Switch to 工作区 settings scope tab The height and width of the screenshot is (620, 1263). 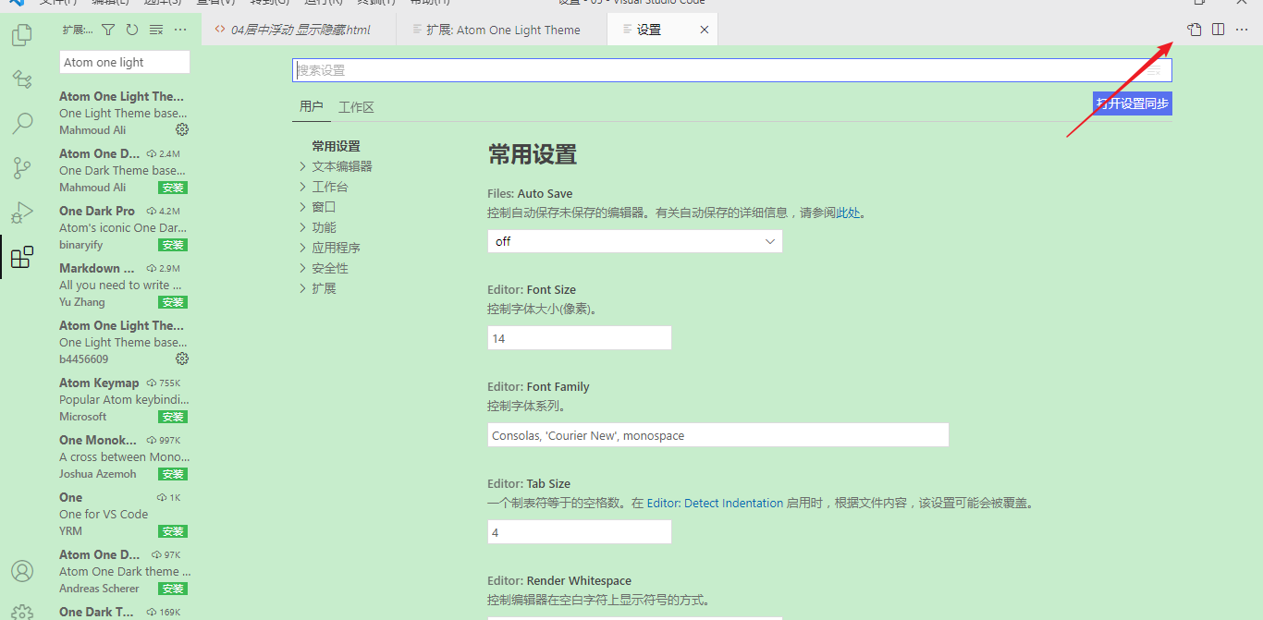click(x=356, y=107)
